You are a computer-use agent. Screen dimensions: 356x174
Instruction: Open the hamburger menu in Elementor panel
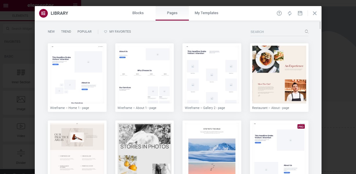pyautogui.click(x=6, y=5)
